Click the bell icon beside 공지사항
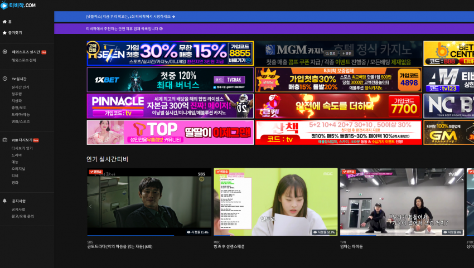Screen dimensions: 474x268 coord(5,201)
